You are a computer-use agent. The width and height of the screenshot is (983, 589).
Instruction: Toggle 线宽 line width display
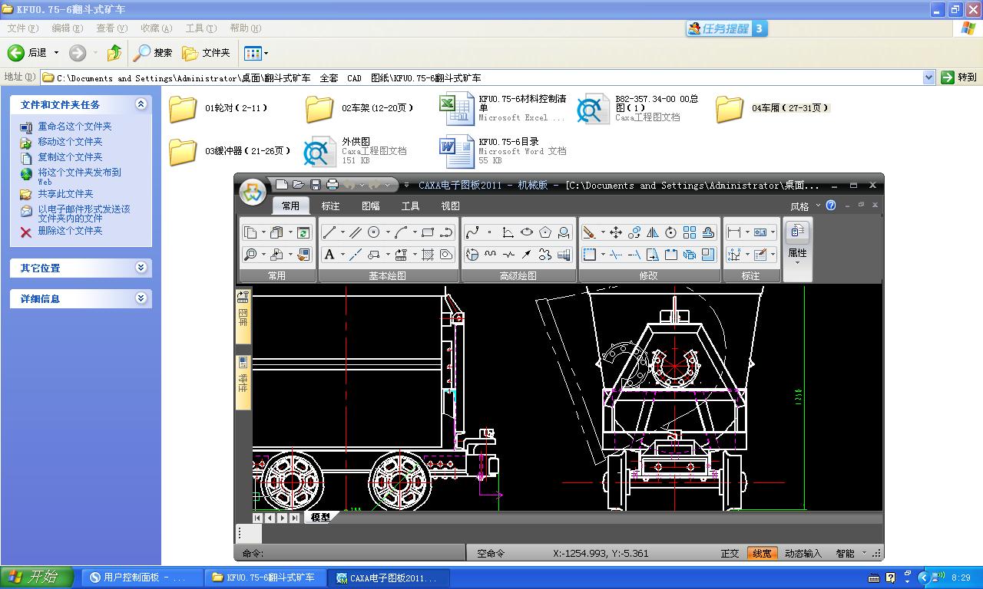[762, 553]
